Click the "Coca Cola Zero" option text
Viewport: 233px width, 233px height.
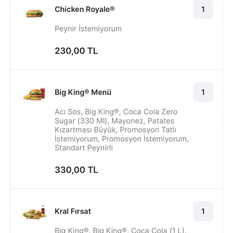150,112
